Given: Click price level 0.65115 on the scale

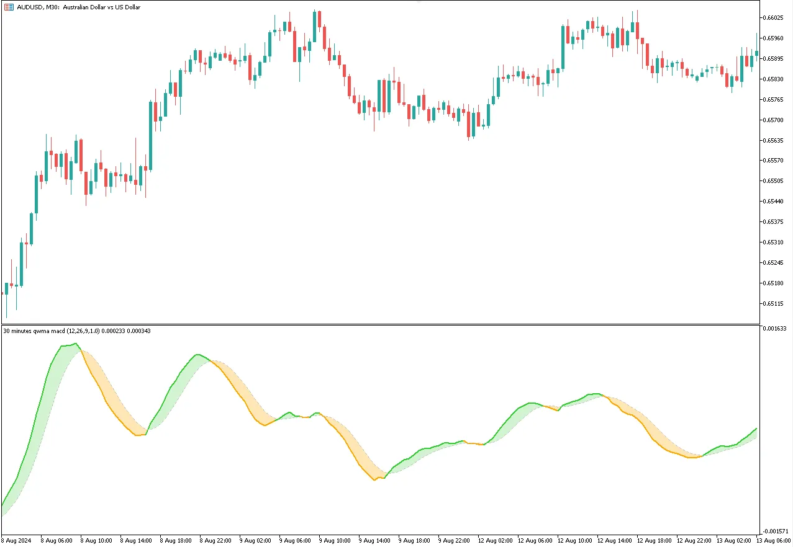Looking at the screenshot, I should [774, 304].
